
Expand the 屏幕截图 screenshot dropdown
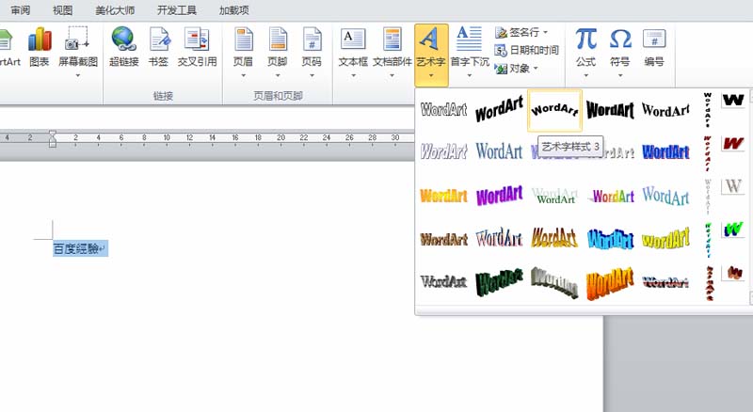77,73
